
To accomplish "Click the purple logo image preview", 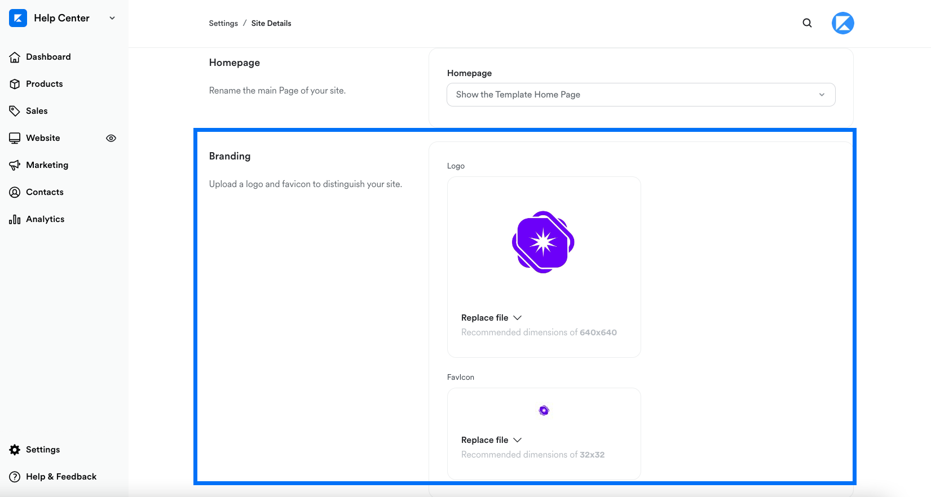I will coord(543,242).
